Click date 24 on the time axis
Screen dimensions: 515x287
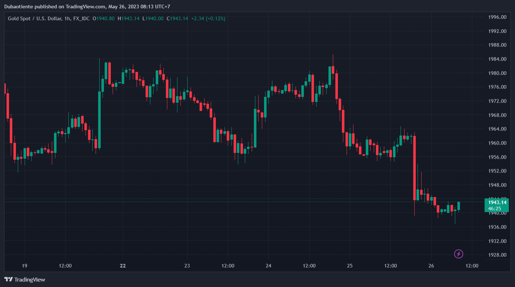click(x=268, y=266)
